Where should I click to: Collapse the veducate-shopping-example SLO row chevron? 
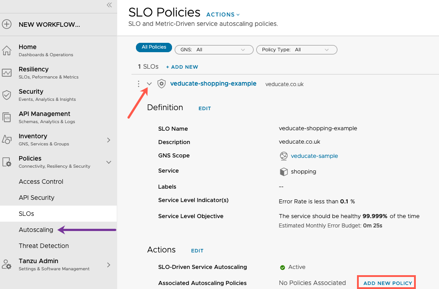[149, 84]
